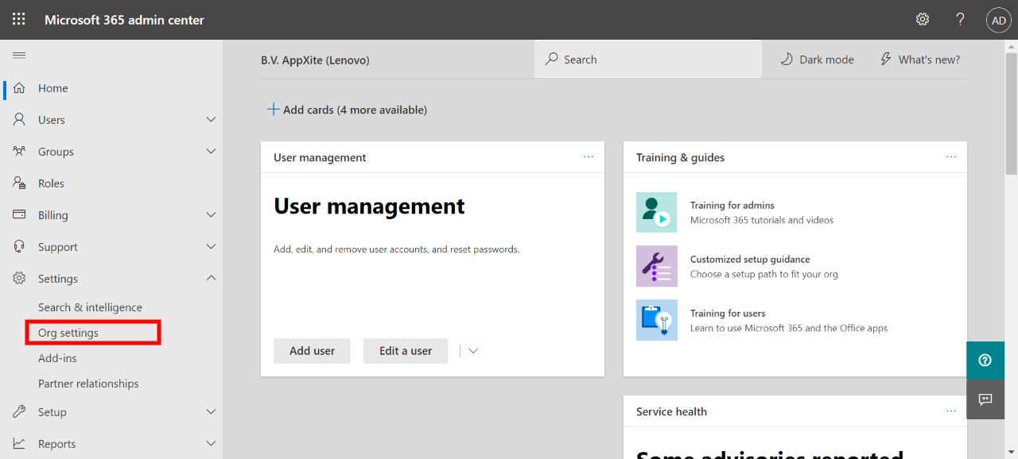Click the Groups people icon
This screenshot has height=459, width=1018.
click(x=19, y=152)
